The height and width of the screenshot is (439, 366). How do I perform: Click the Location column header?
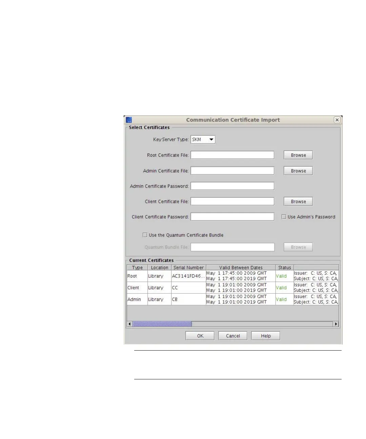pyautogui.click(x=159, y=268)
